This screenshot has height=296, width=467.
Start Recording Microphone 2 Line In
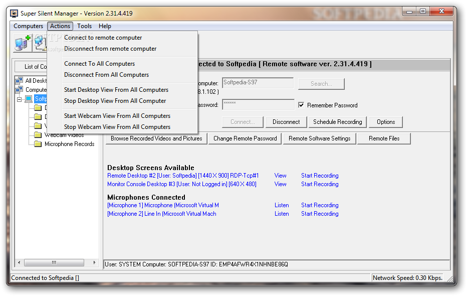click(x=320, y=214)
